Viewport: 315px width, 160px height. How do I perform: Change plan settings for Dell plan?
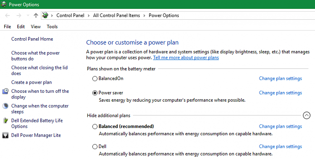281,147
